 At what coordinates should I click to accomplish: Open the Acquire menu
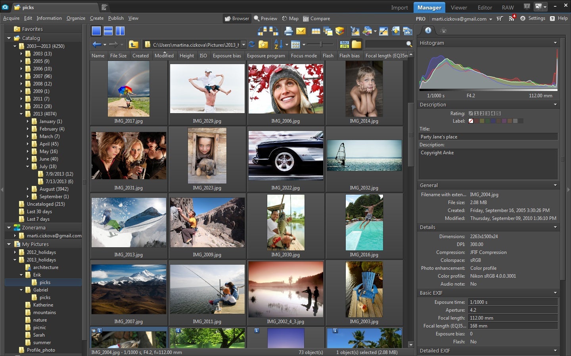[x=11, y=18]
